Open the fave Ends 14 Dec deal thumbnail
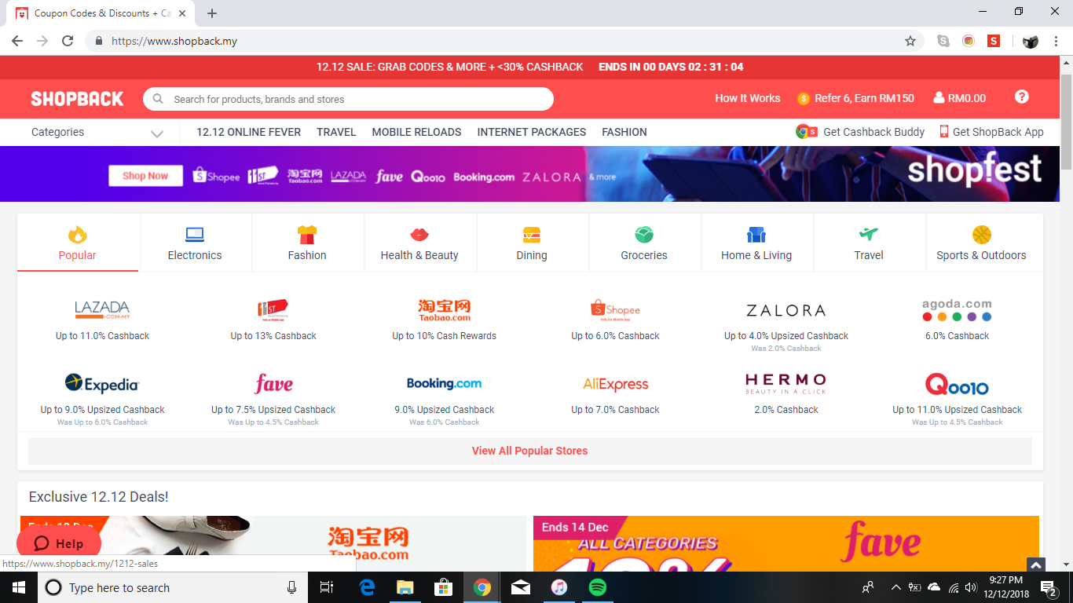This screenshot has width=1073, height=603. tap(786, 543)
